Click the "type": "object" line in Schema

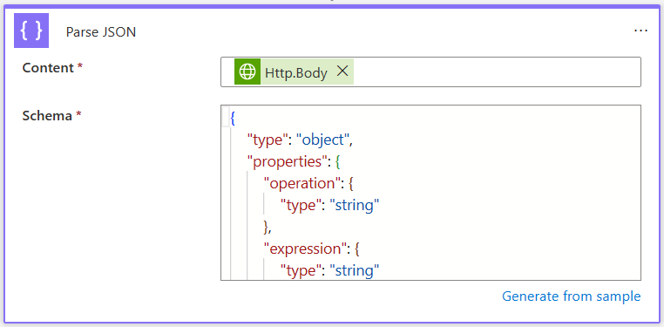(300, 140)
